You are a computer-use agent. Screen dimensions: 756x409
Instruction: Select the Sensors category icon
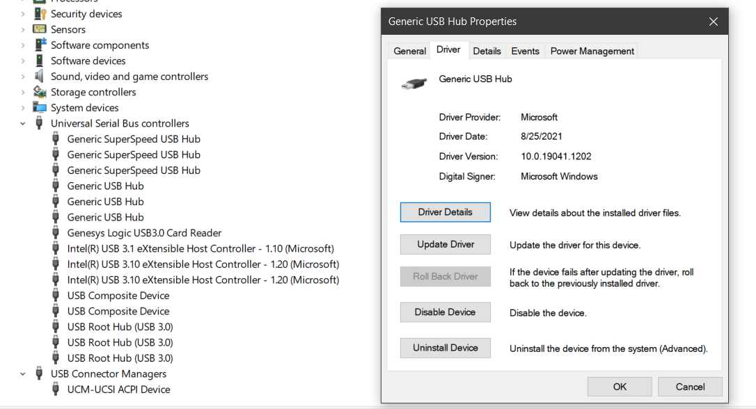point(40,29)
